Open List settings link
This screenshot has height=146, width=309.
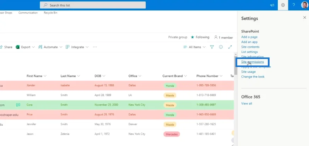tap(250, 52)
